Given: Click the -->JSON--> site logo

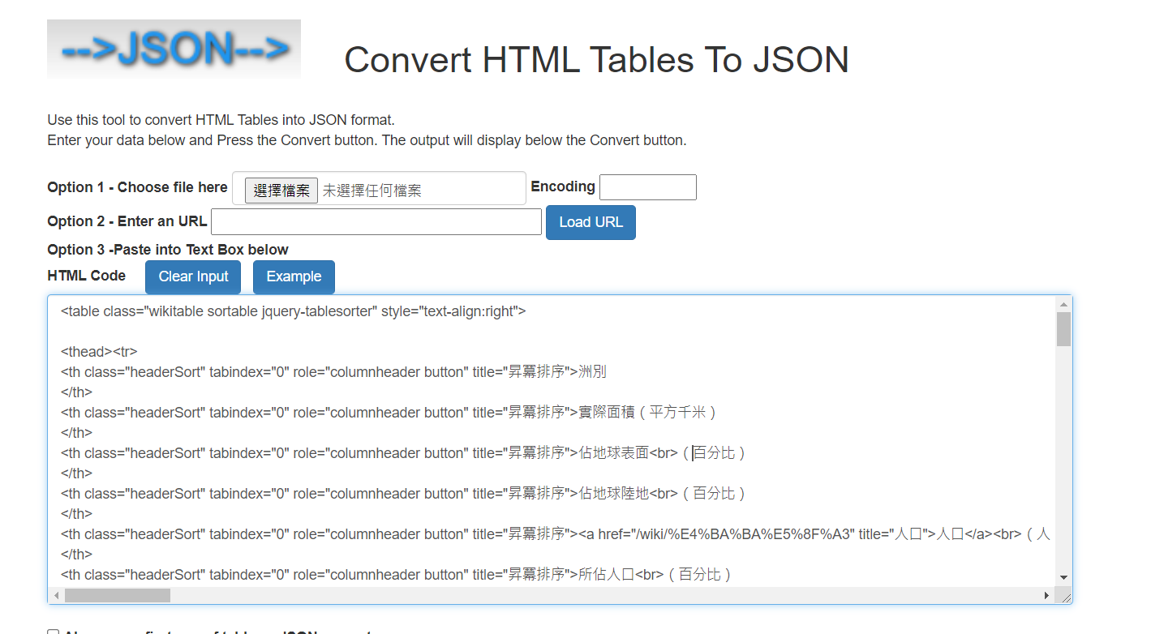Looking at the screenshot, I should (x=174, y=49).
